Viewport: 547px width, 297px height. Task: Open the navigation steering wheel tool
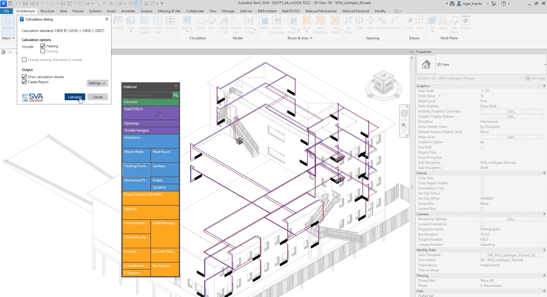coord(404,113)
